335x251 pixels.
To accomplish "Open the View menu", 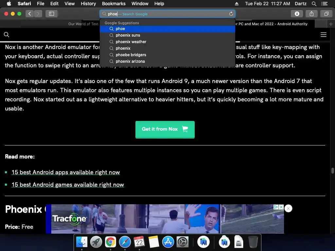I will [70, 4].
